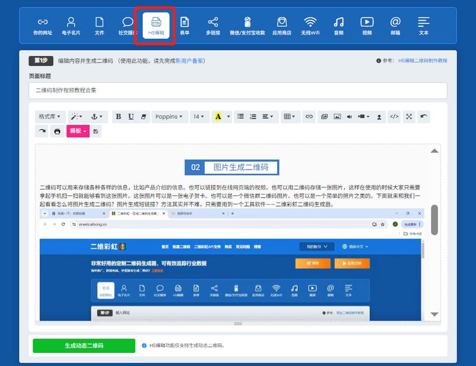The height and width of the screenshot is (366, 476).
Task: Toggle underline formatting
Action: tap(131, 117)
